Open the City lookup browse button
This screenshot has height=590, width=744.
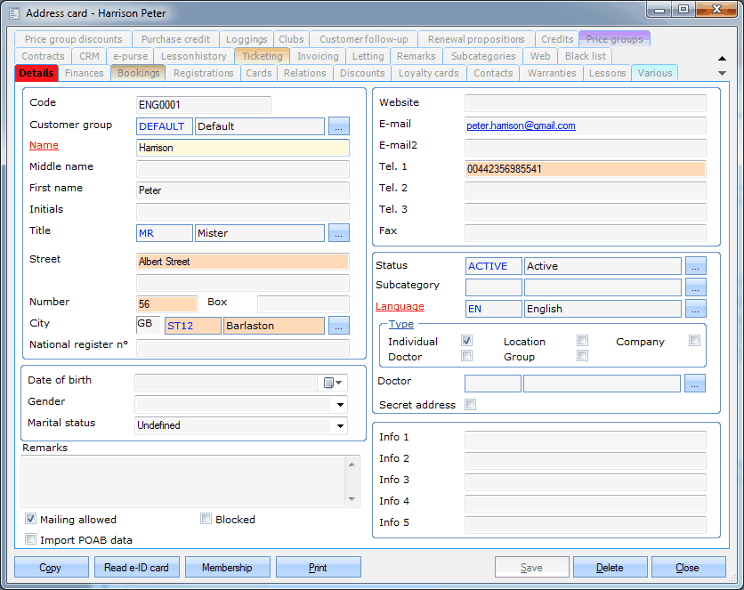(x=339, y=326)
